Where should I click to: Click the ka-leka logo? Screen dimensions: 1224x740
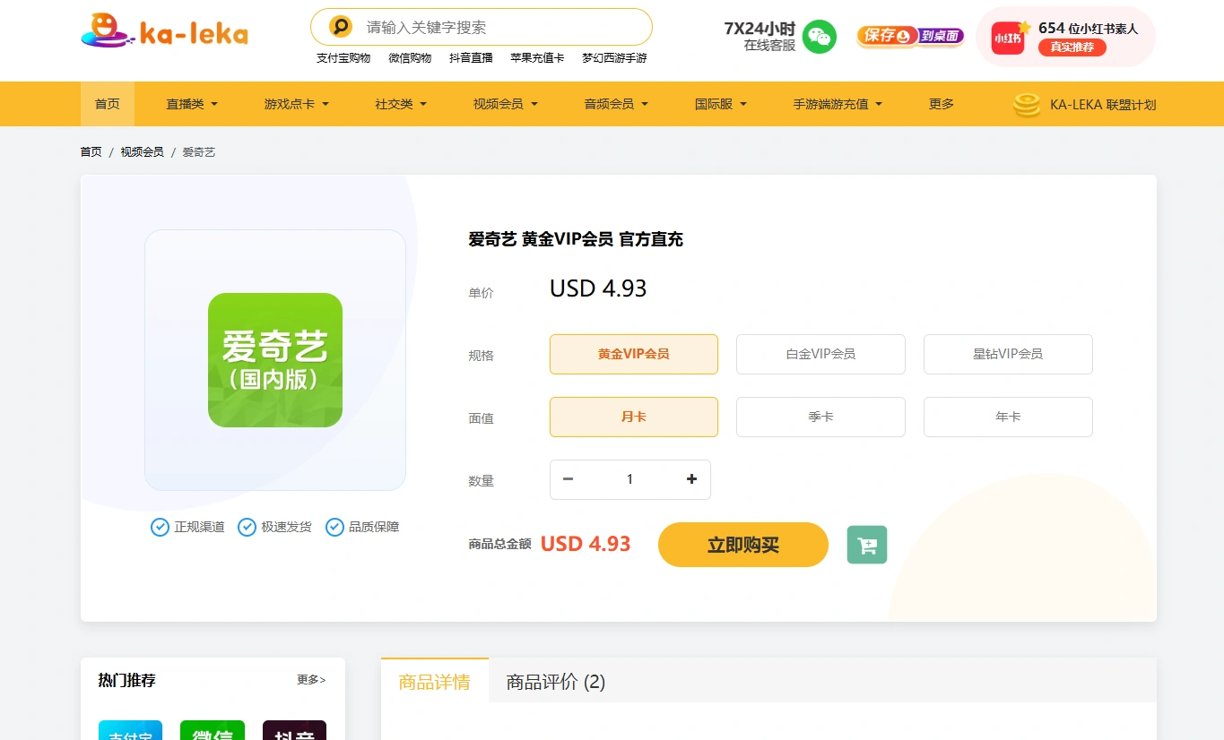pyautogui.click(x=164, y=31)
